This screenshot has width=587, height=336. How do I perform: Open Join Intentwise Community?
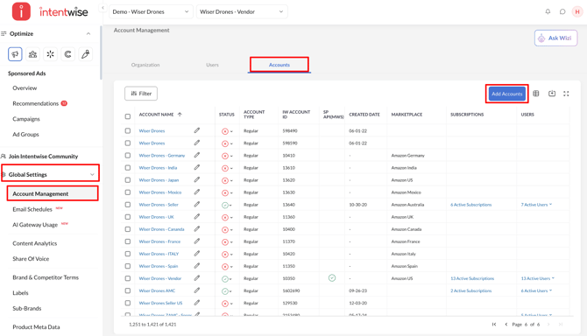(x=43, y=157)
